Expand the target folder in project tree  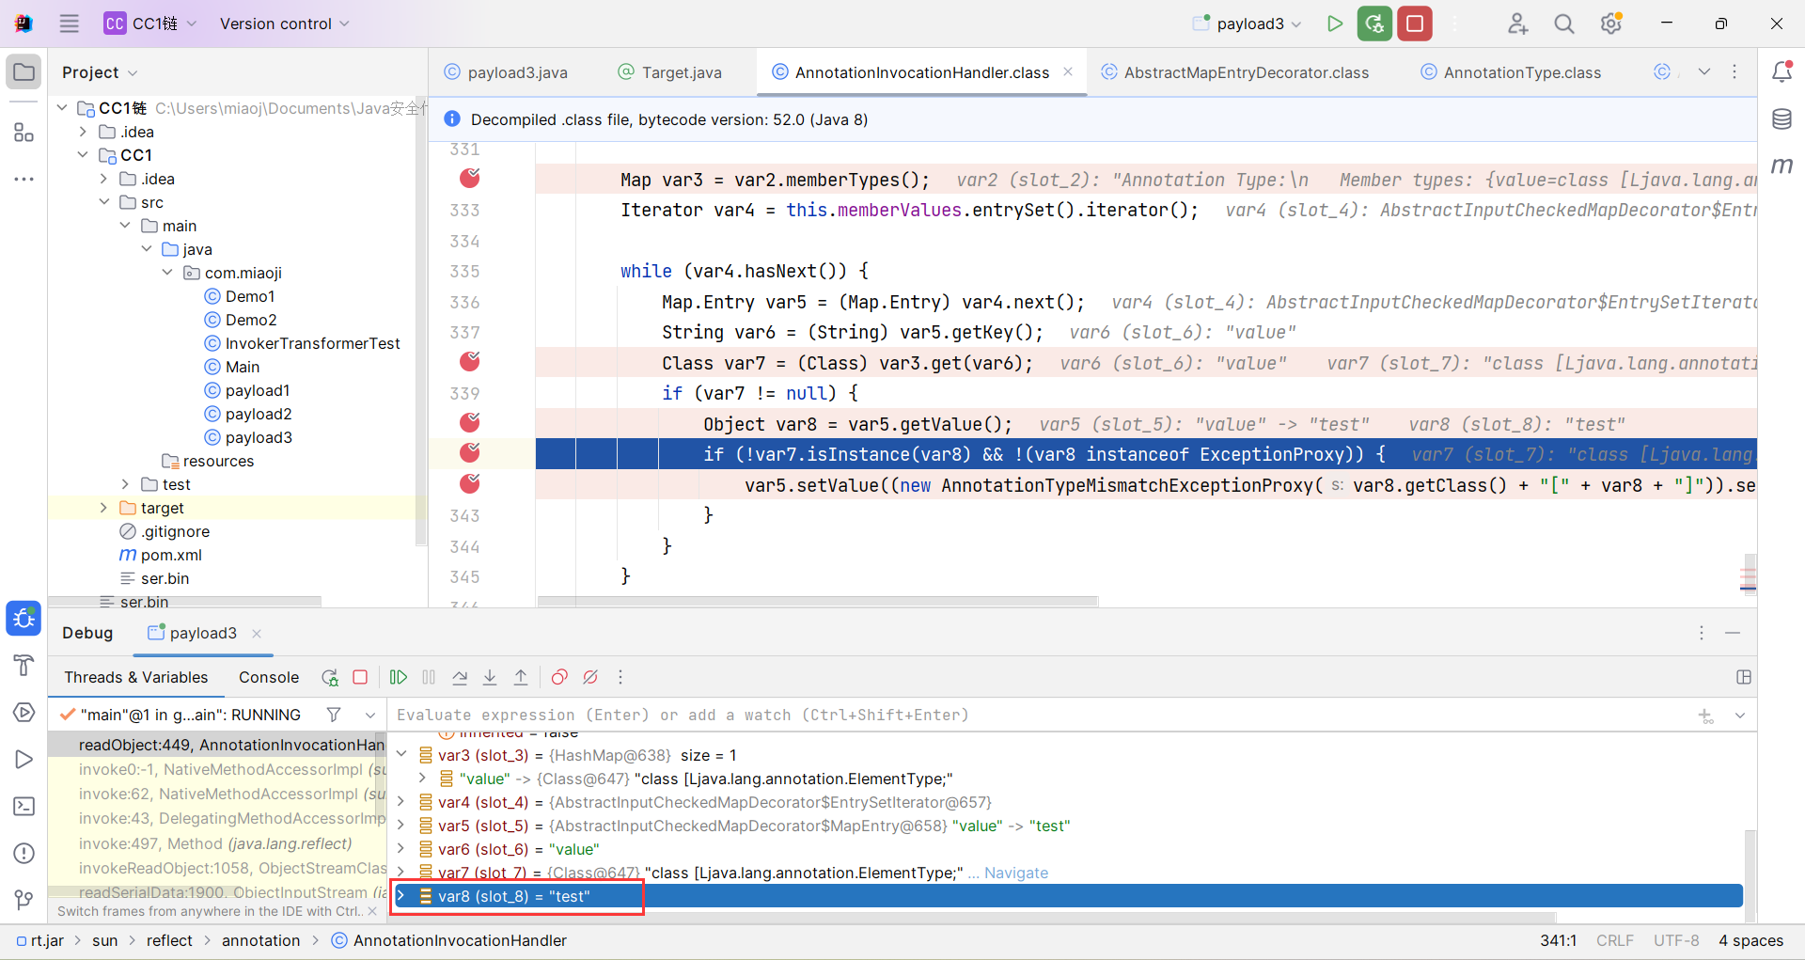tap(104, 508)
